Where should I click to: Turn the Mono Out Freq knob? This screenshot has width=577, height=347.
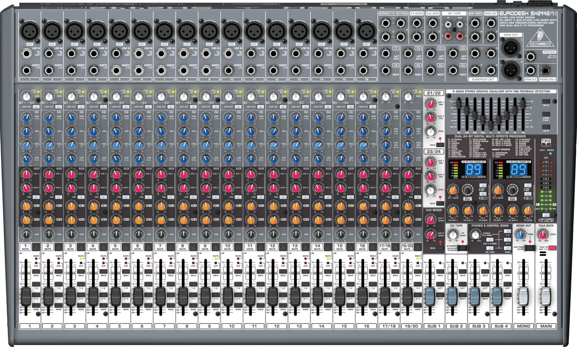coord(520,234)
